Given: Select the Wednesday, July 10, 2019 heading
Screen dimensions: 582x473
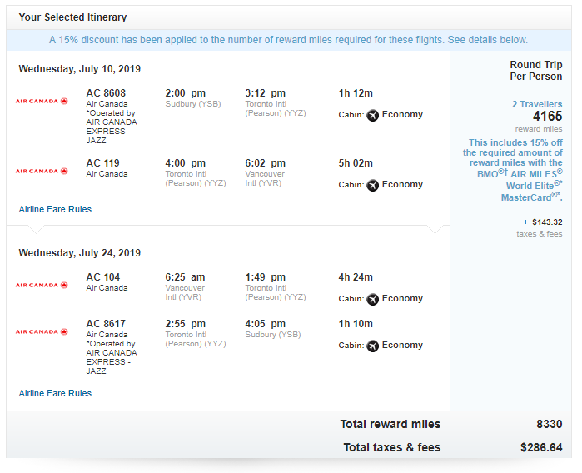Looking at the screenshot, I should click(80, 69).
